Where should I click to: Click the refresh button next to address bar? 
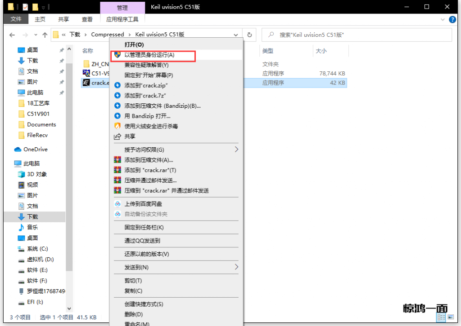pos(249,35)
